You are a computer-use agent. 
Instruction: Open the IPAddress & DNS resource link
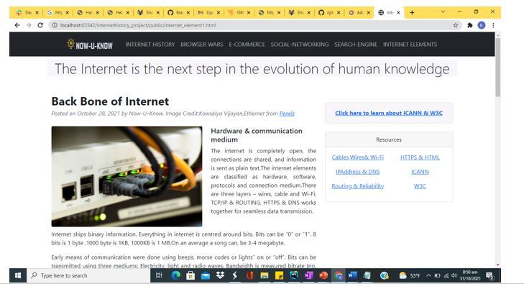tap(357, 172)
